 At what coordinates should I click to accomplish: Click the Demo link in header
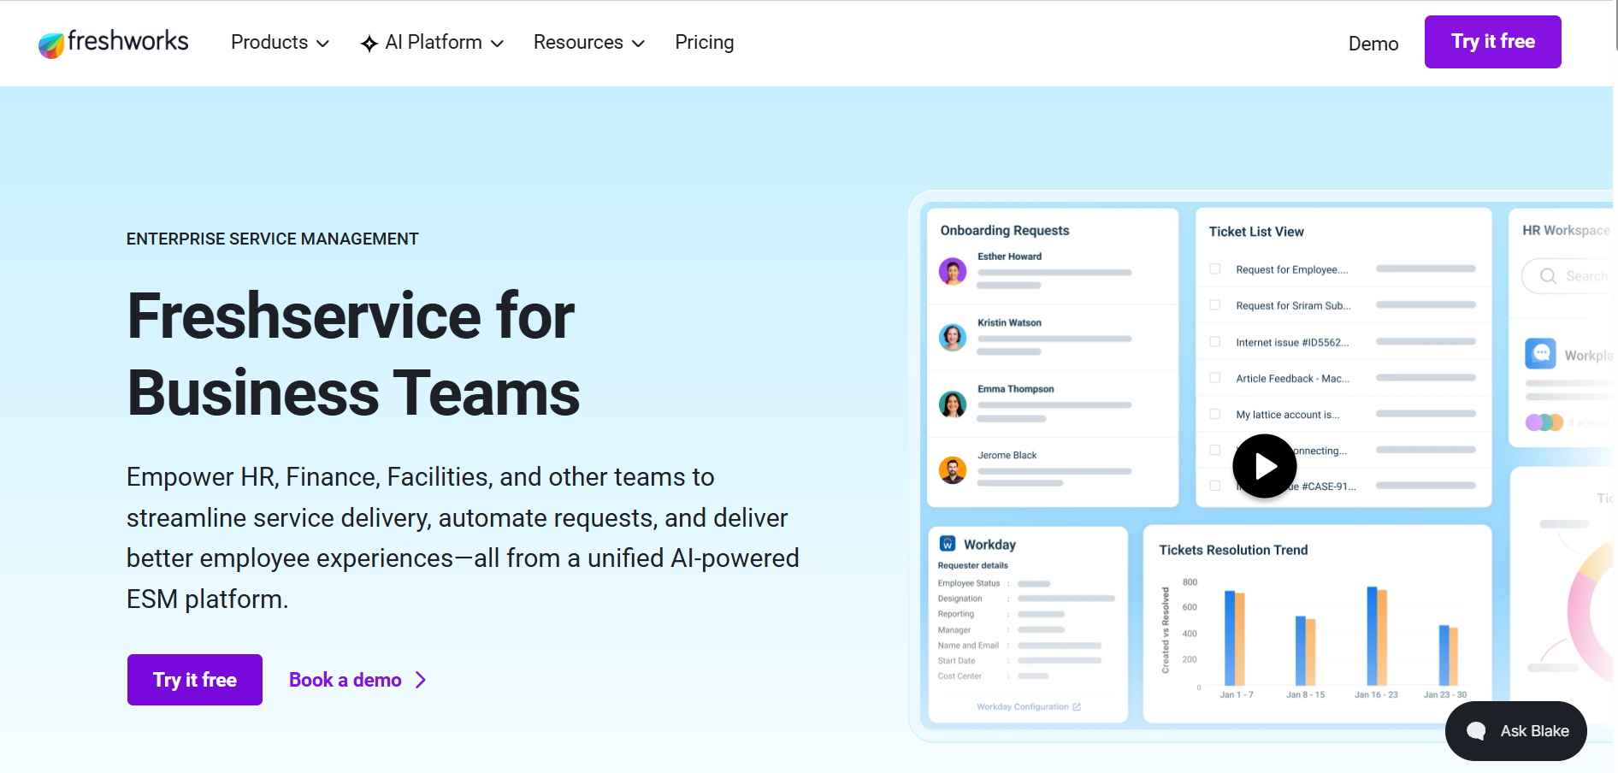pyautogui.click(x=1373, y=44)
